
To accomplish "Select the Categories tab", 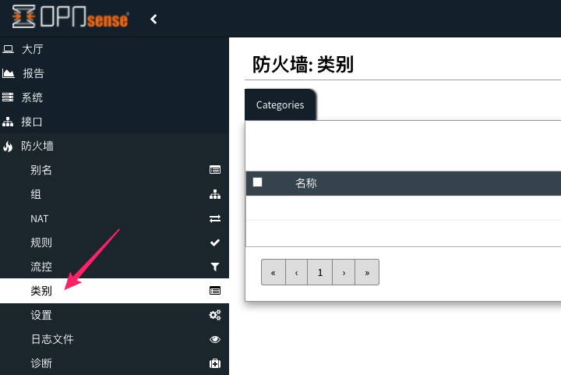I will click(x=280, y=104).
